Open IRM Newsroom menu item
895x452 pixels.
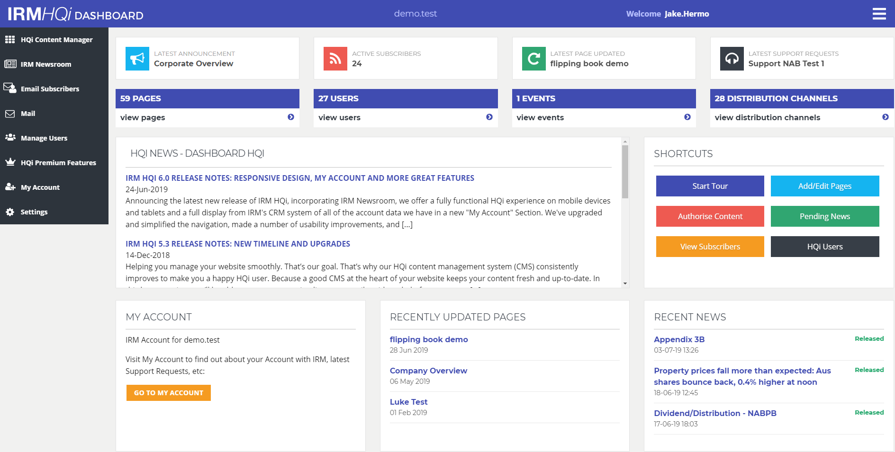click(x=54, y=64)
